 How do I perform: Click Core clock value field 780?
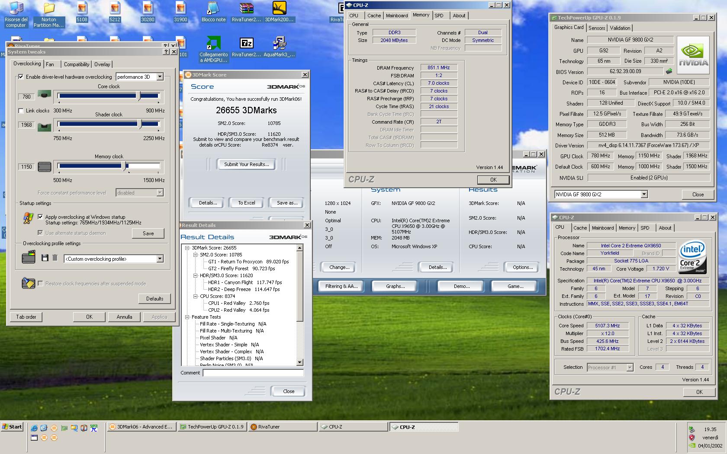coord(26,97)
